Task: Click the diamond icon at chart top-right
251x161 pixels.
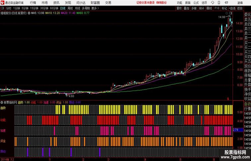Action: pos(227,13)
